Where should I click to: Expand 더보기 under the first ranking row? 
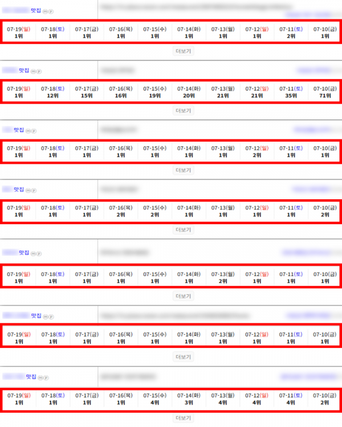click(x=184, y=51)
